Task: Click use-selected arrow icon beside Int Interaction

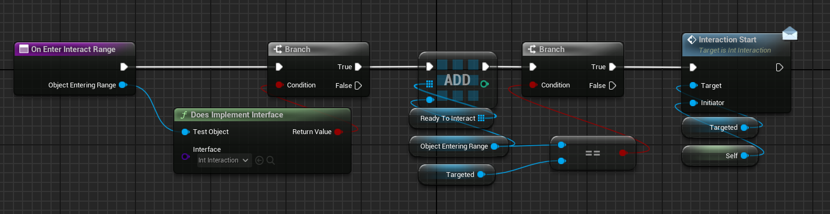Action: coord(260,160)
